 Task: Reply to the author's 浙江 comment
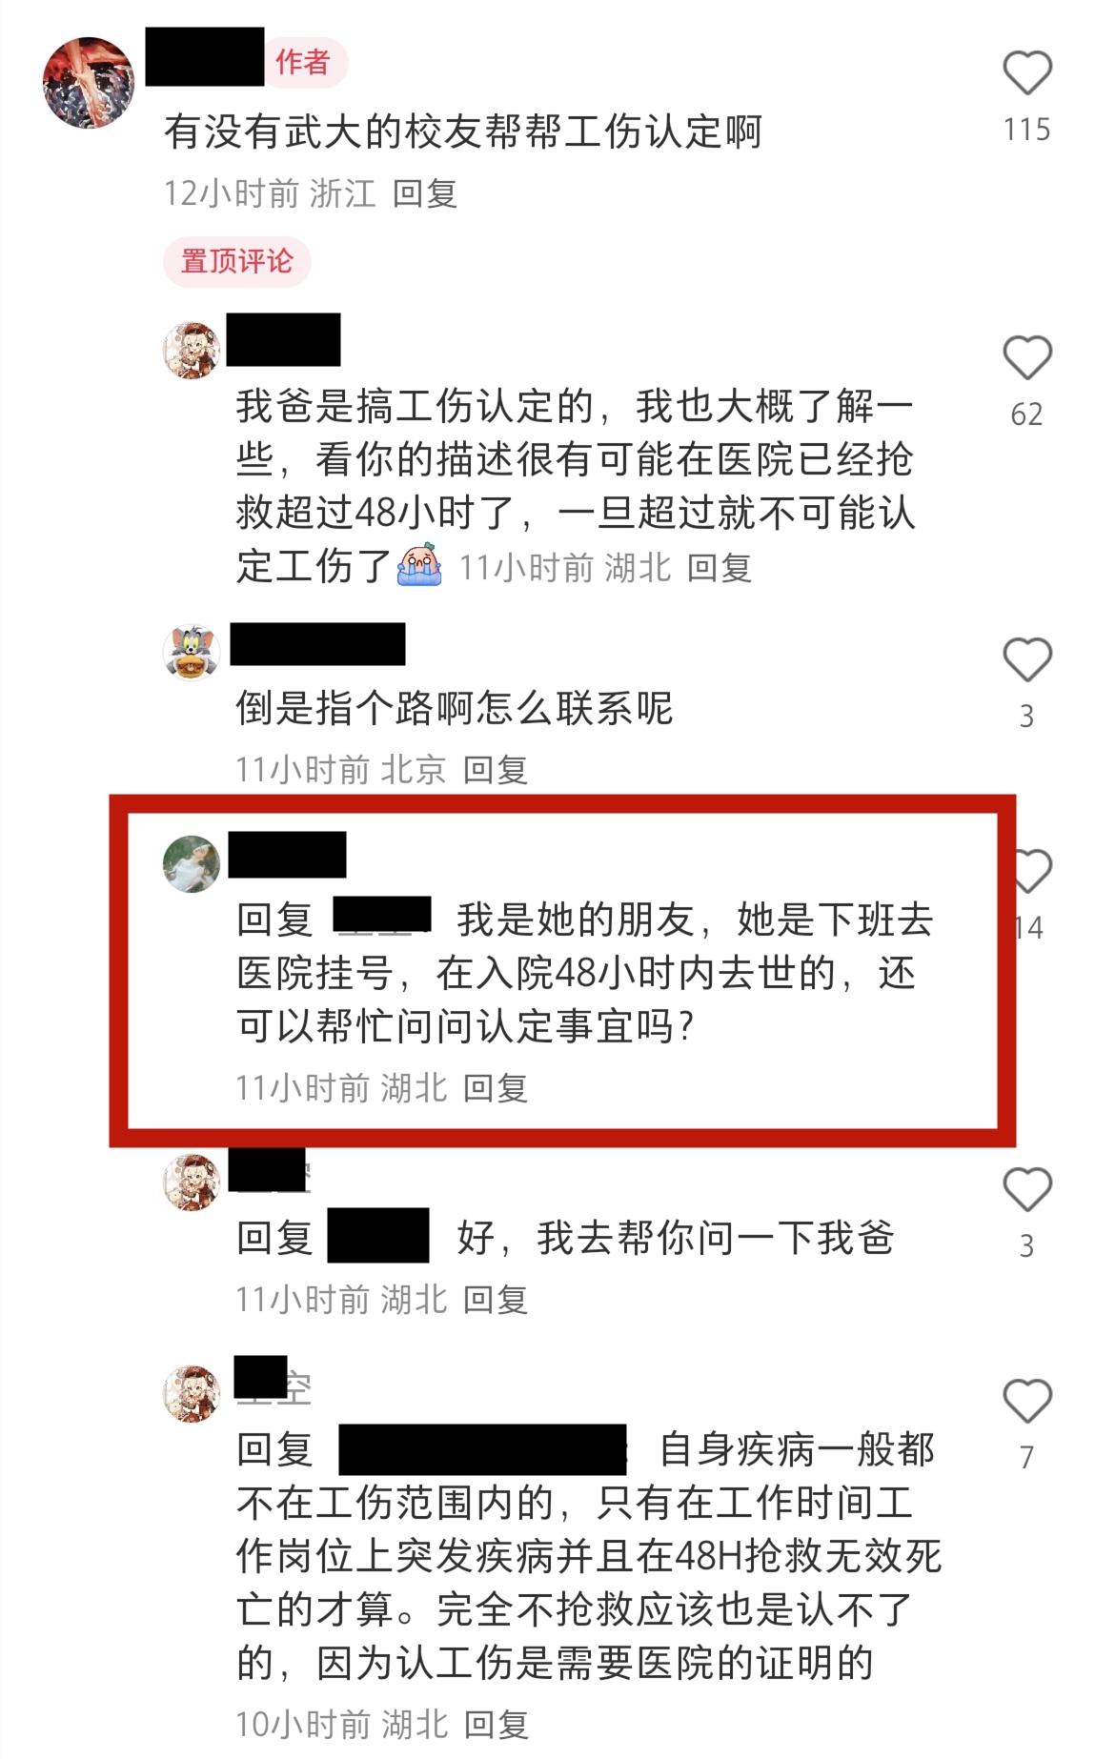[x=425, y=193]
